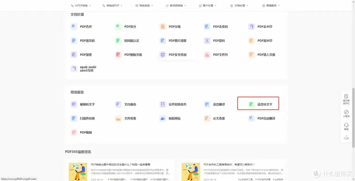Open the 视频转文字 service icon
The image size is (355, 181).
pos(74,104)
